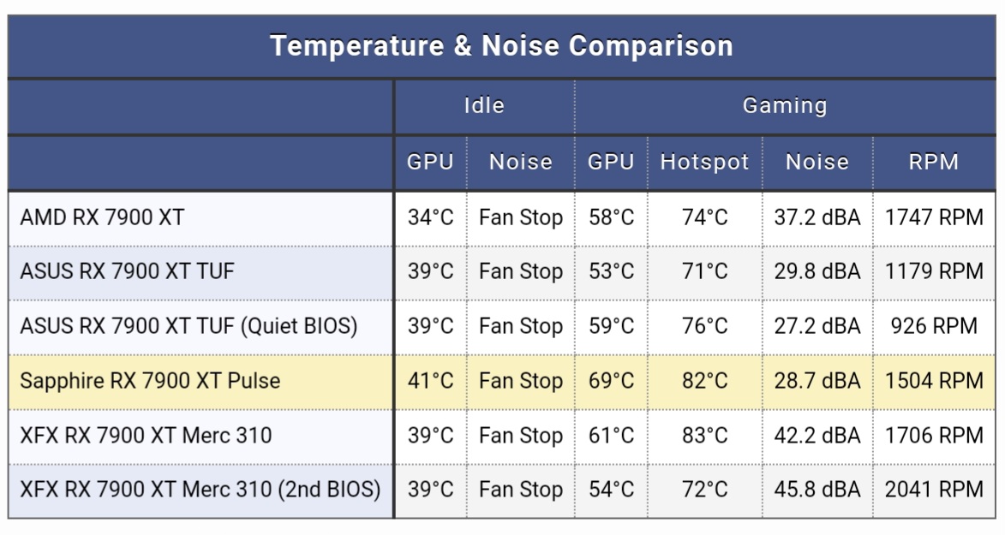The image size is (1005, 535).
Task: Click the RPM column header
Action: coord(933,162)
